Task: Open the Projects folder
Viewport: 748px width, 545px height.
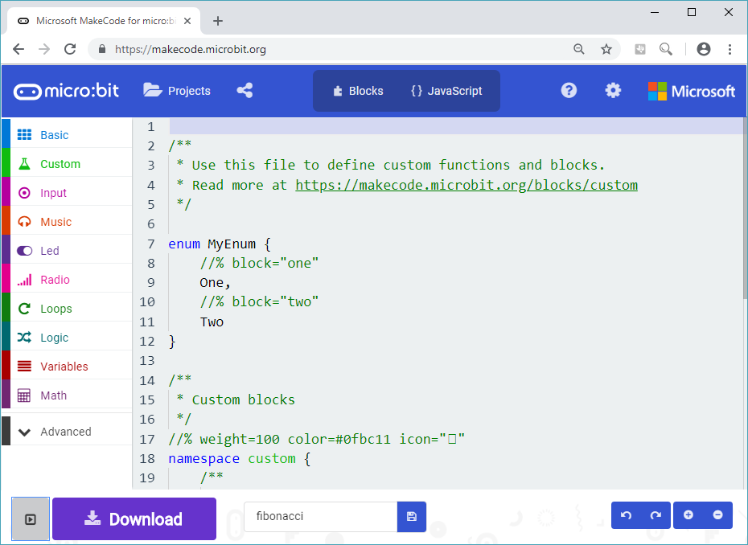Action: click(177, 91)
